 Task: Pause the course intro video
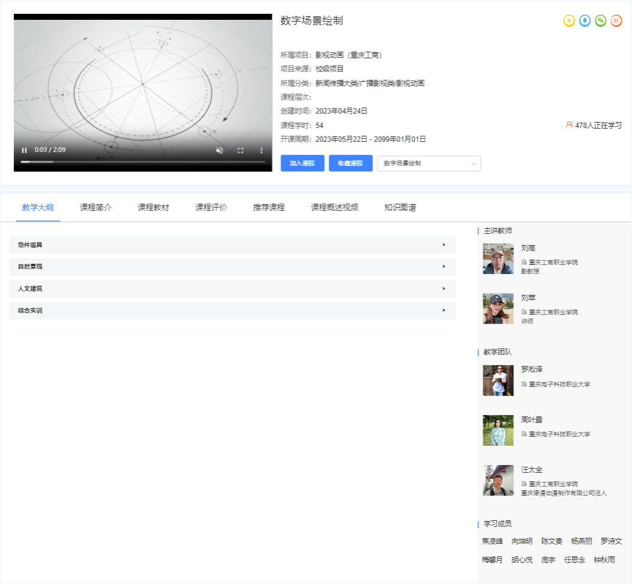click(x=25, y=150)
